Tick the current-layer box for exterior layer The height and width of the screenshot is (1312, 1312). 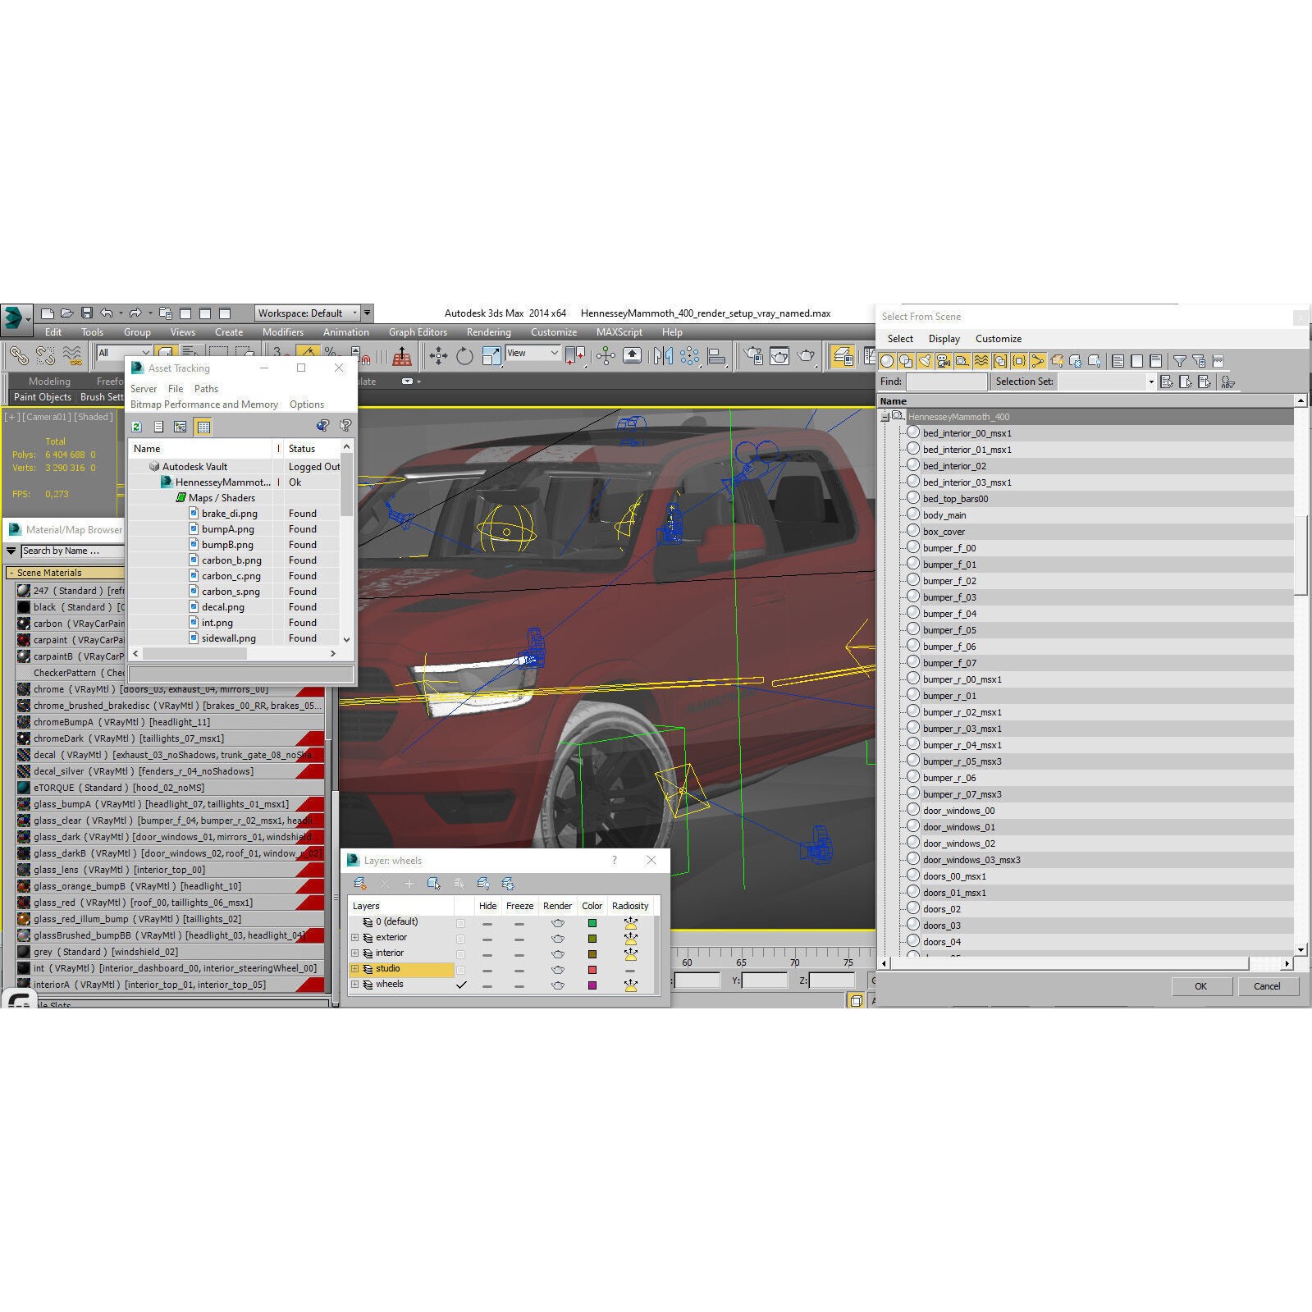point(461,938)
